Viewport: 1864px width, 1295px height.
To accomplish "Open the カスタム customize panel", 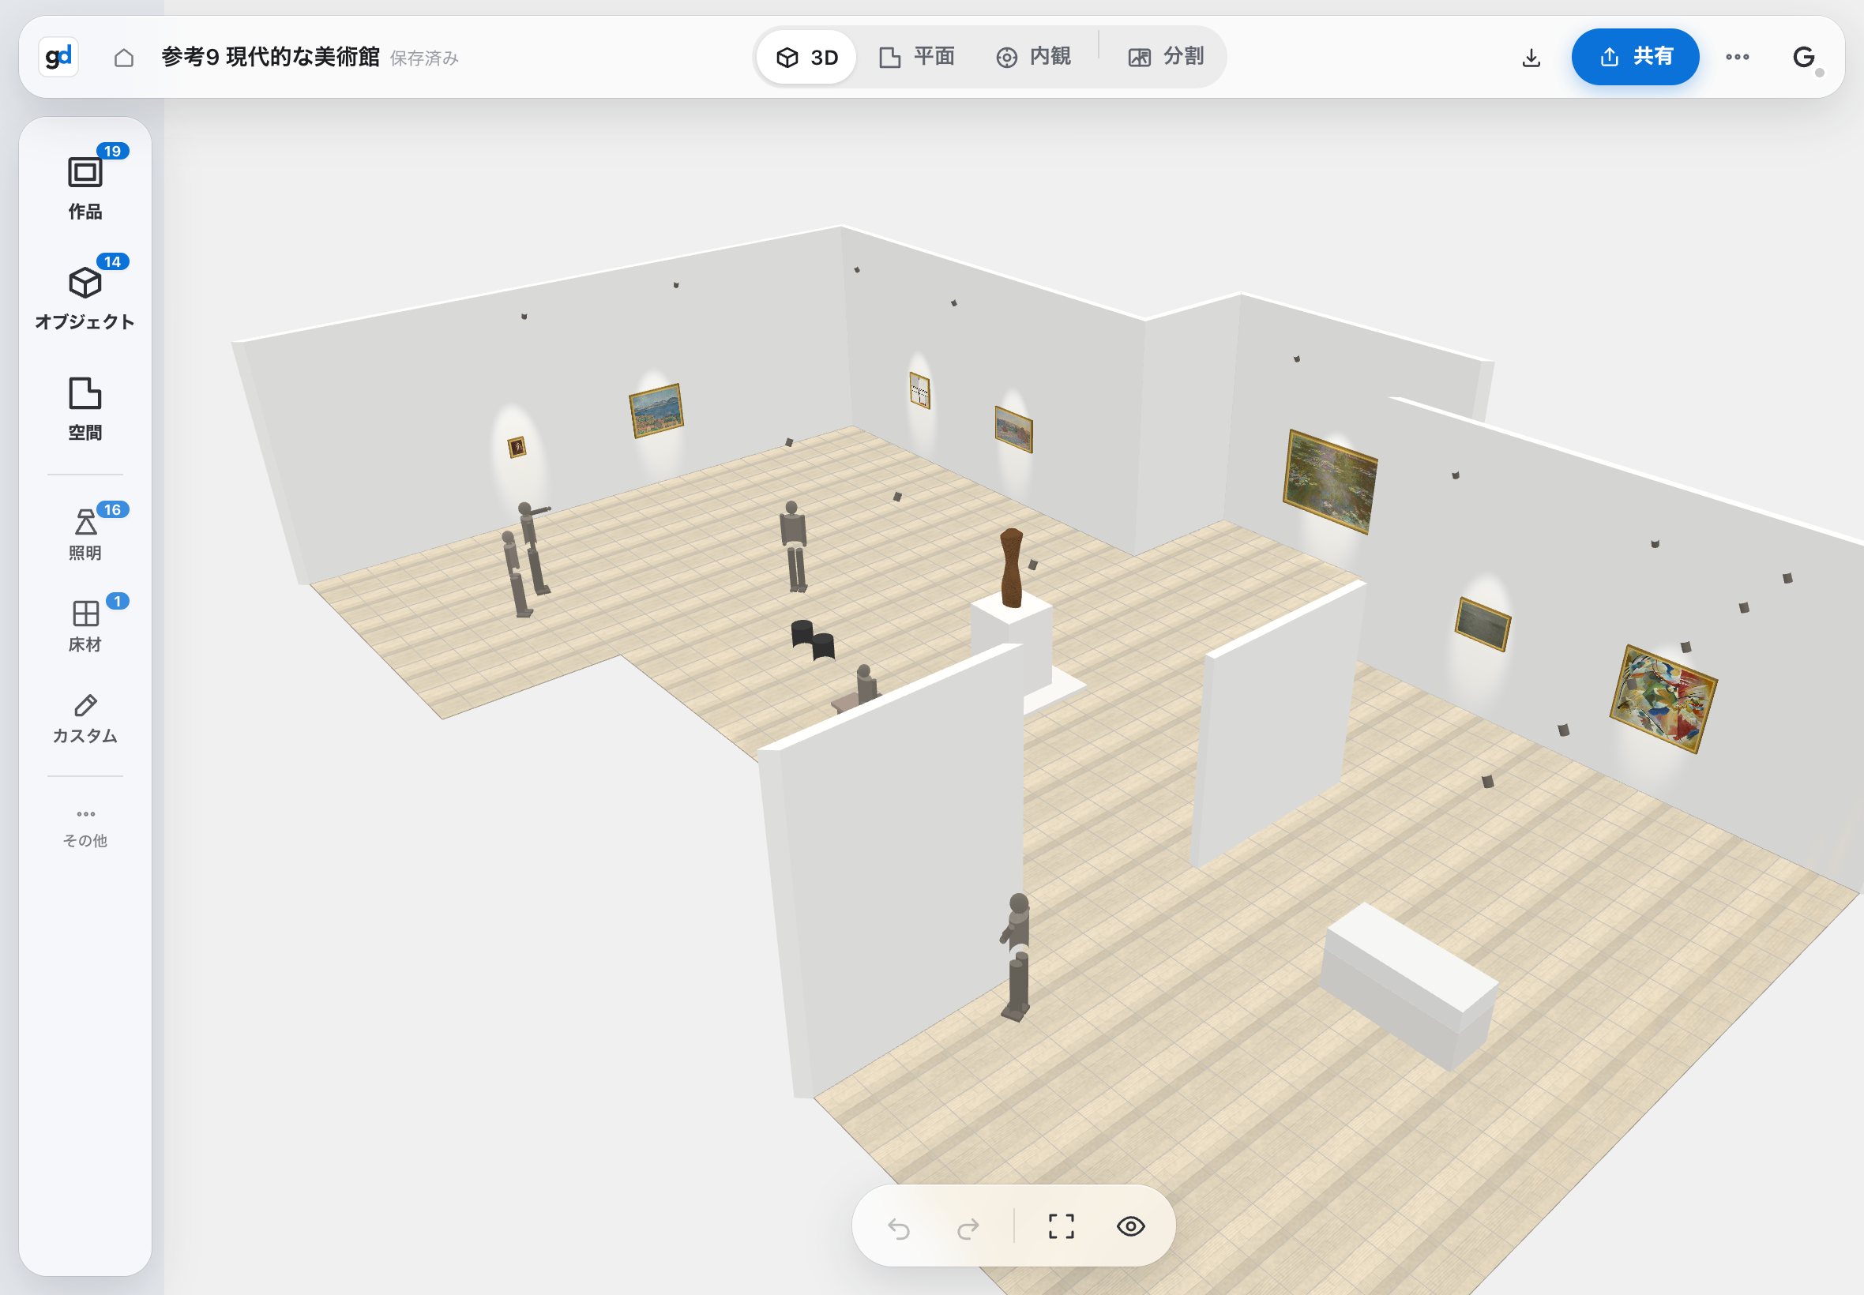I will pyautogui.click(x=85, y=719).
